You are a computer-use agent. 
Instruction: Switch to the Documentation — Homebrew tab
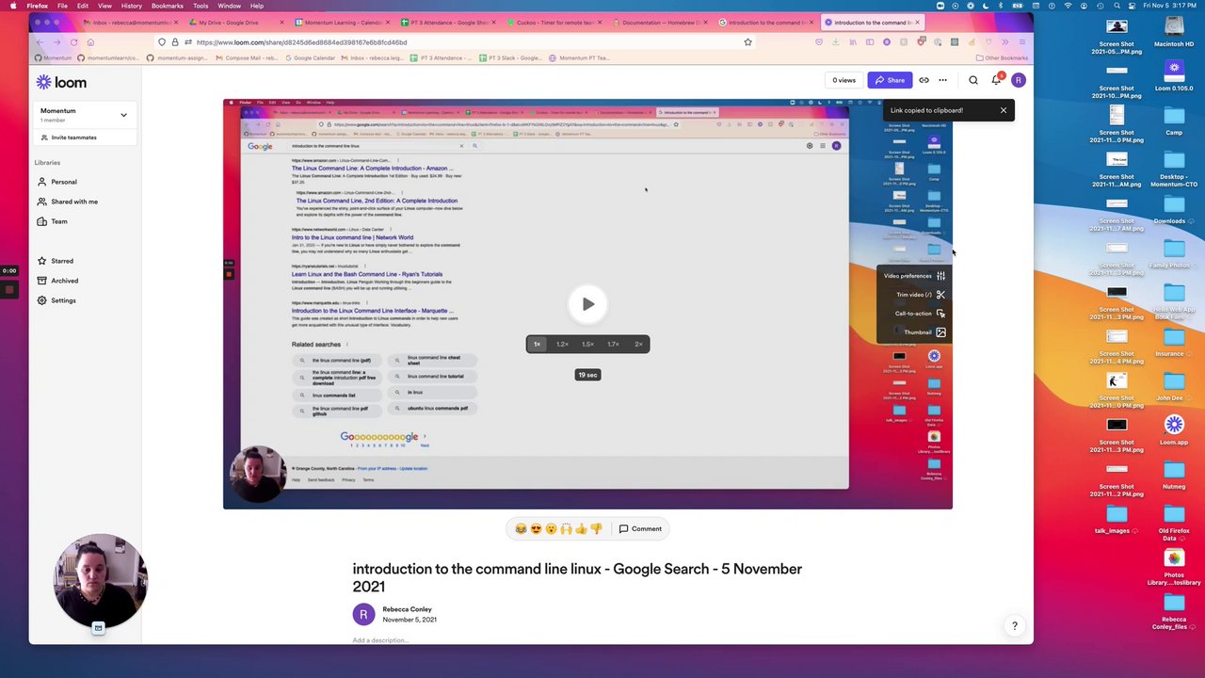661,23
